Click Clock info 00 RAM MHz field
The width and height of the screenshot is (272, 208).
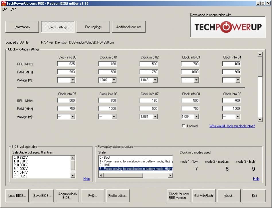(66, 72)
